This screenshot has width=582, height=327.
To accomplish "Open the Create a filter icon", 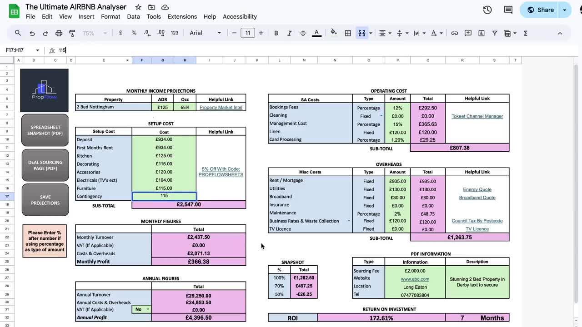I will 494,33.
